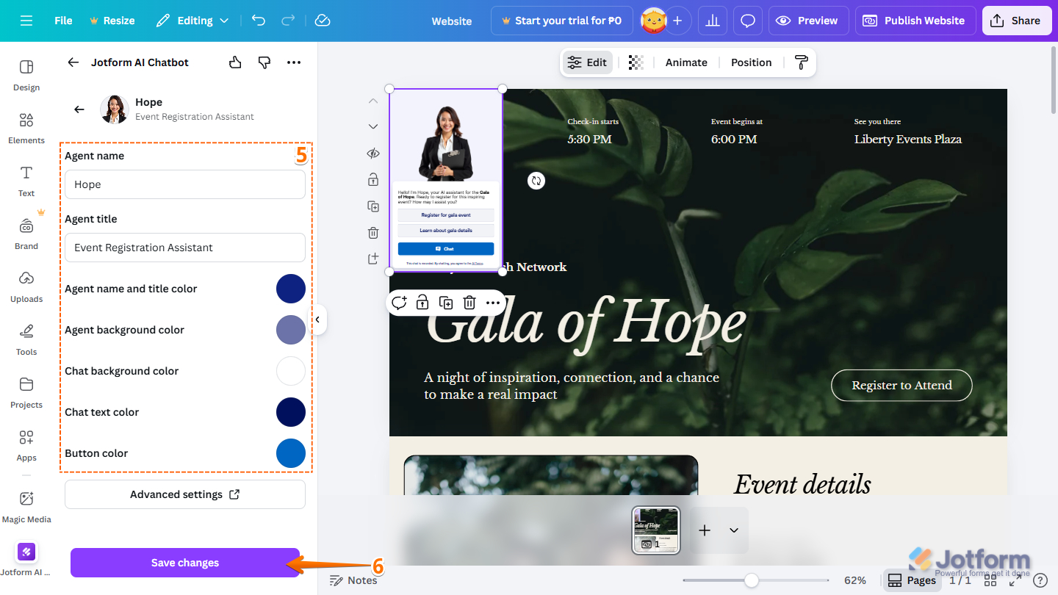Viewport: 1058px width, 595px height.
Task: Change the Button color swatch
Action: [x=291, y=453]
